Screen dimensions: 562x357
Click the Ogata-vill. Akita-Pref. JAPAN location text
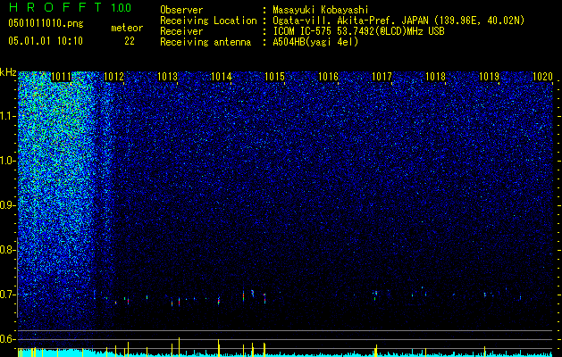pos(398,21)
